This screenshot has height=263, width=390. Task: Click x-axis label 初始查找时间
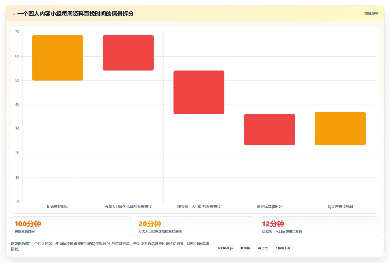click(58, 207)
